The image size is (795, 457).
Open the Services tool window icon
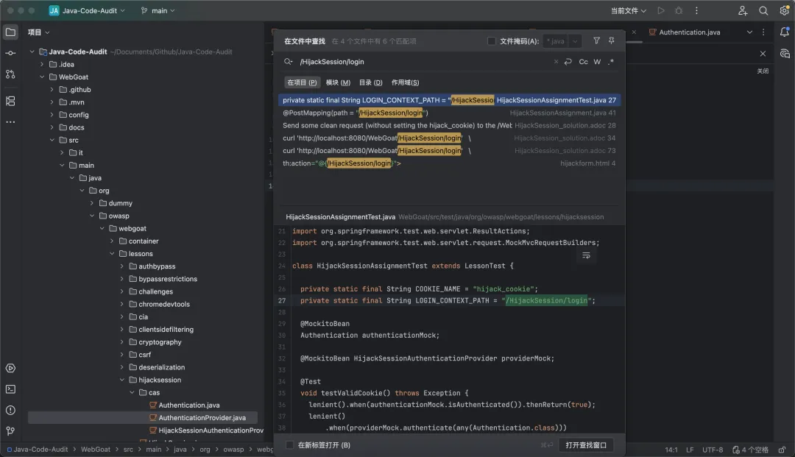coord(10,369)
